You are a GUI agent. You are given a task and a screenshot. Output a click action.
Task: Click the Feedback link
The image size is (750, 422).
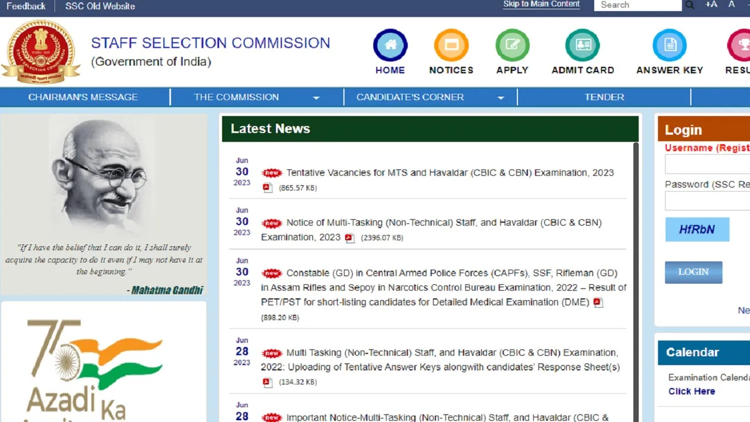pos(26,6)
